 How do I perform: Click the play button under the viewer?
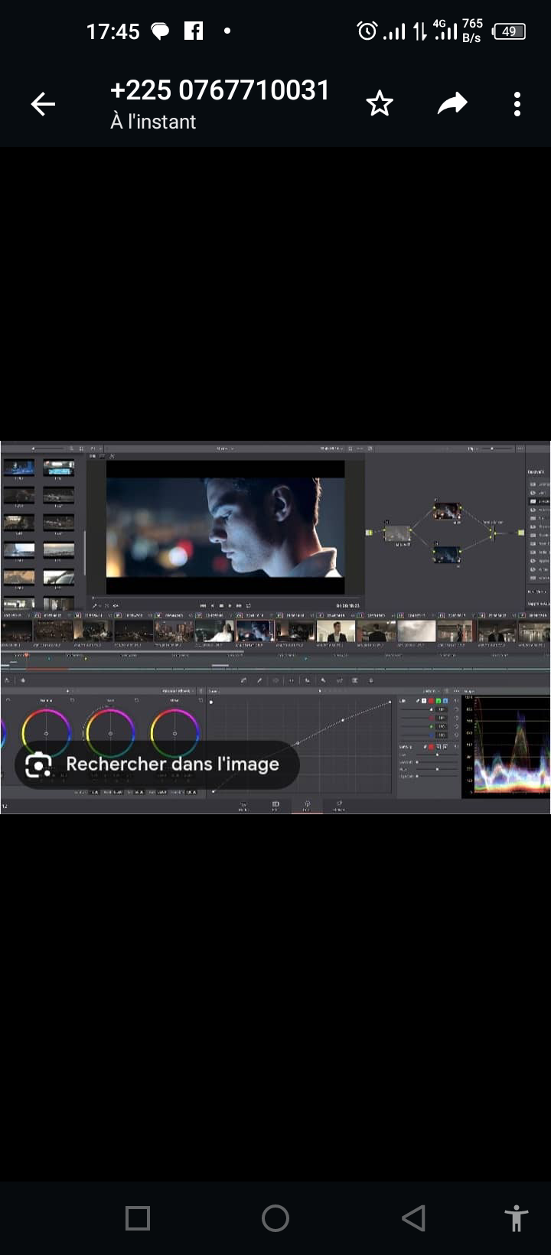[230, 605]
